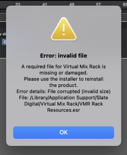Image resolution: width=127 pixels, height=155 pixels.
Task: Click the "Digital/Virtual Mix Rack/VMR Rack" path line
Action: [x=63, y=104]
